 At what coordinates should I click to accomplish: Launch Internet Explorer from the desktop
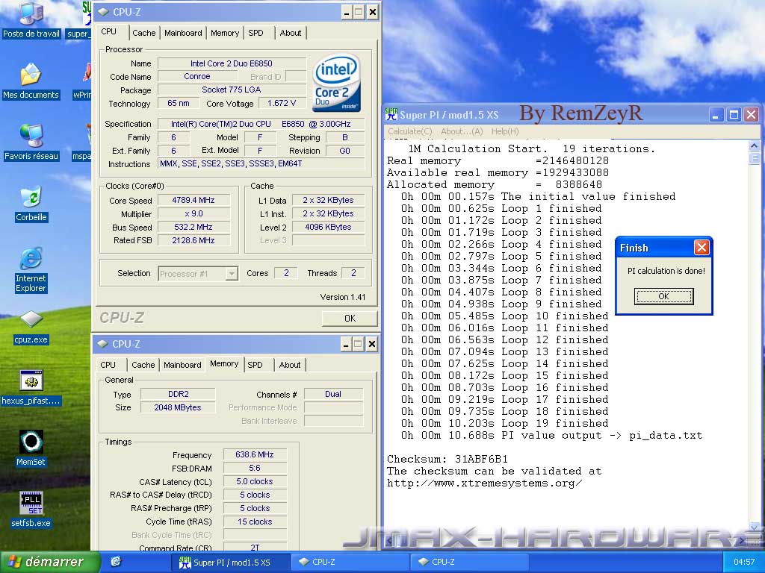(31, 269)
